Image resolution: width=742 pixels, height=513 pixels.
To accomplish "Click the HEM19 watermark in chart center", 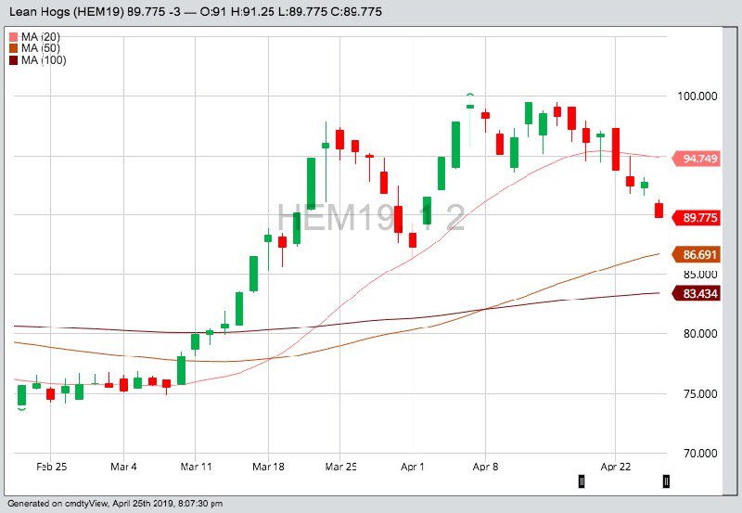I will (x=371, y=219).
